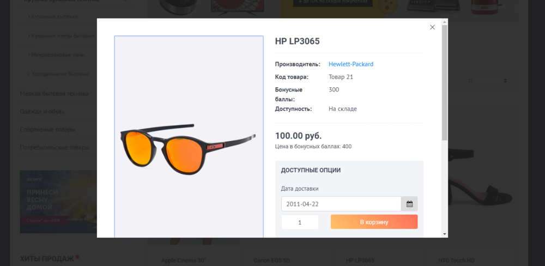This screenshot has width=545, height=266.
Task: Focus the delivery date field 2011-04-22
Action: pos(341,204)
